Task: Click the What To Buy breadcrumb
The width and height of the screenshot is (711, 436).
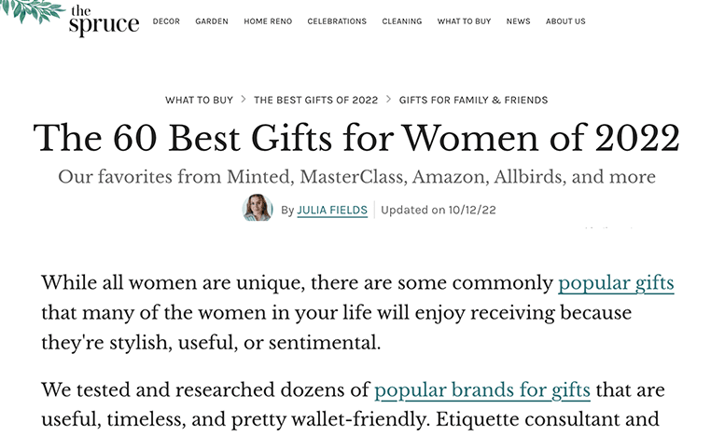Action: click(x=199, y=100)
